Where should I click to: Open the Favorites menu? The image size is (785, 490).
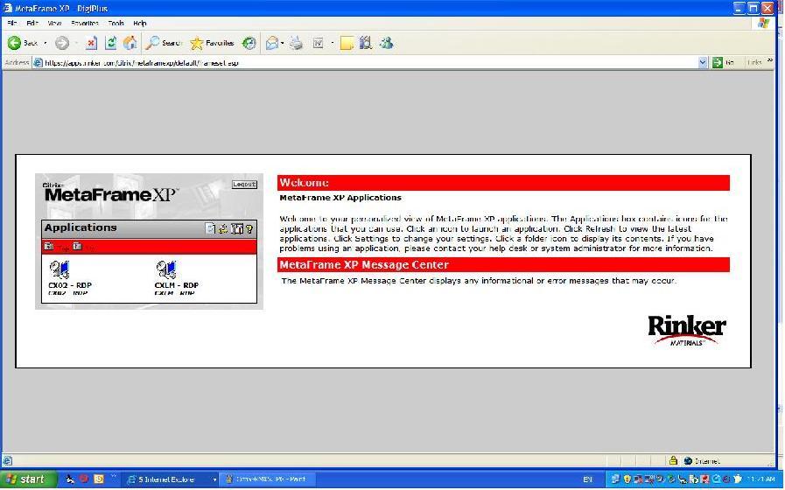pyautogui.click(x=85, y=23)
